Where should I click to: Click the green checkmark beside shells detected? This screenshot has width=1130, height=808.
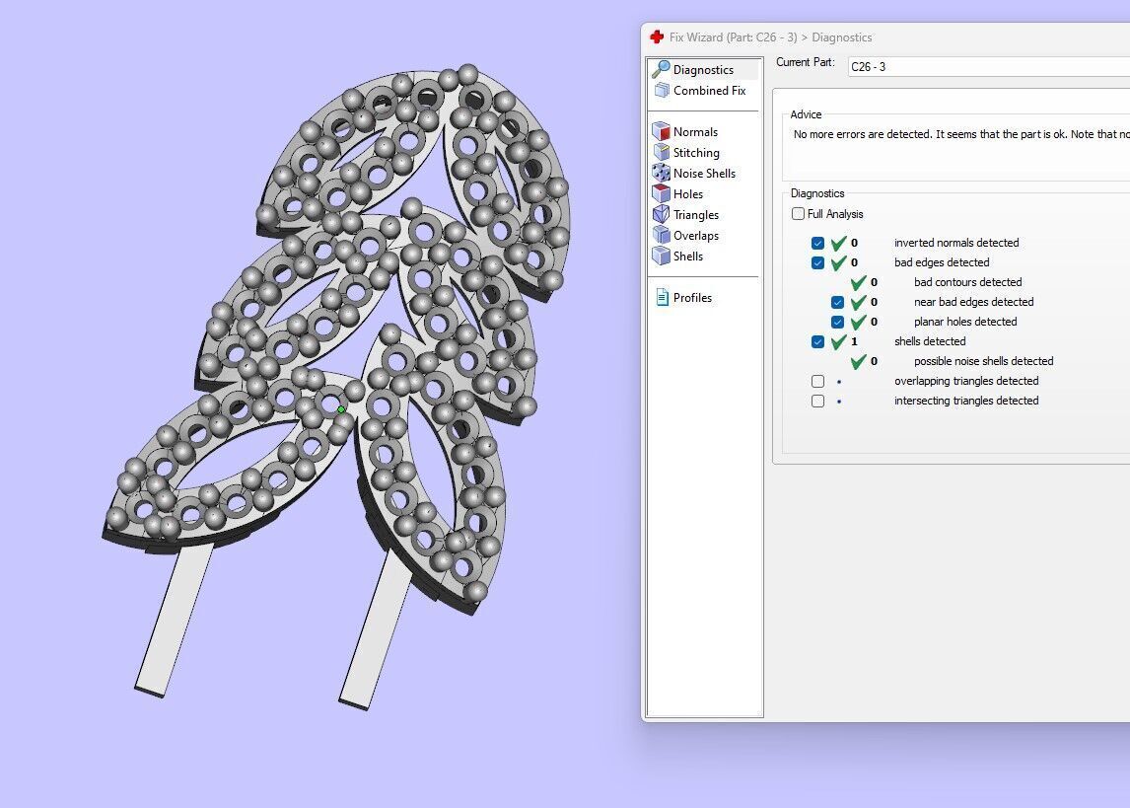[838, 341]
